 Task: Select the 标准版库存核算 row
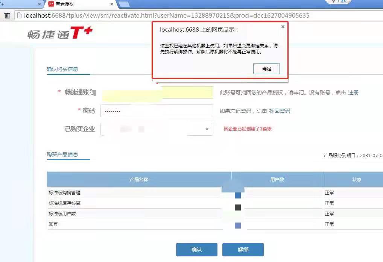(x=215, y=203)
